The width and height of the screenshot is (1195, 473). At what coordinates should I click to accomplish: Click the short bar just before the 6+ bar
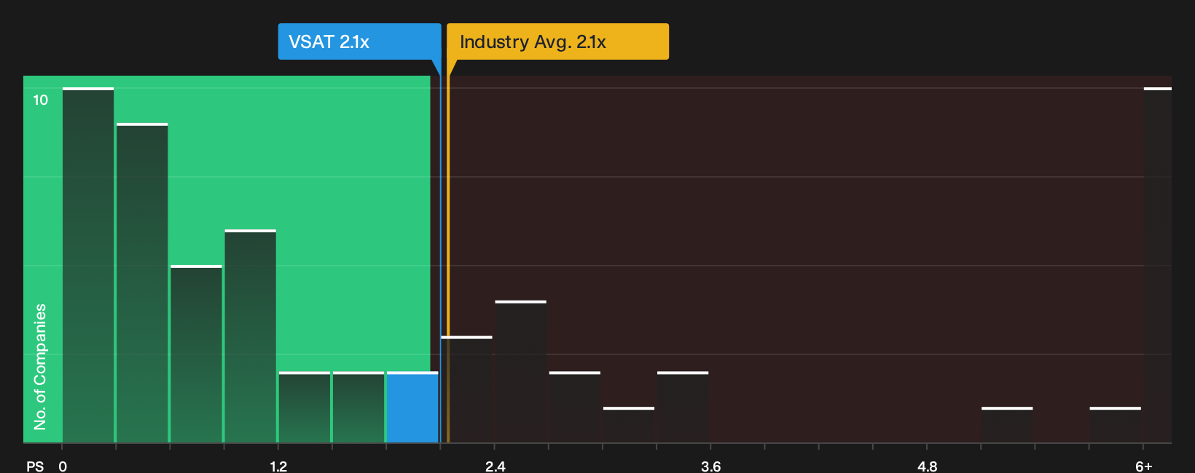1116,425
